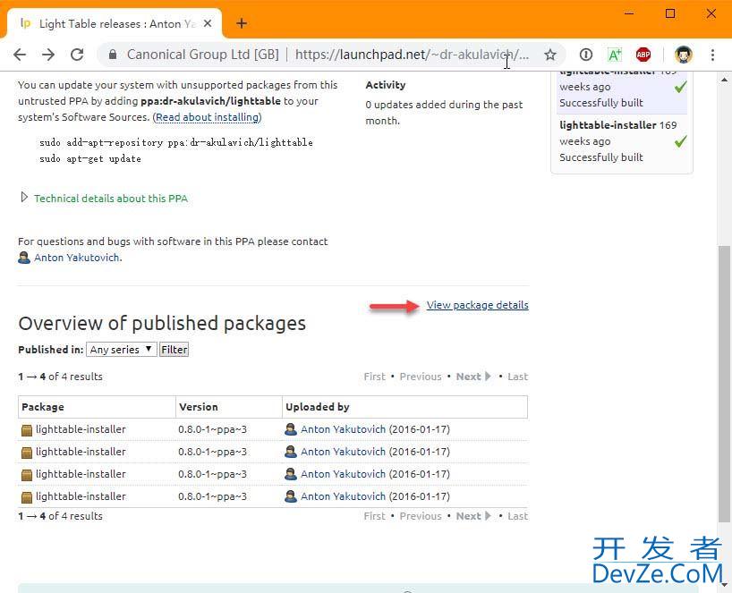Viewport: 732px width, 593px height.
Task: Go forward to the next page
Action: point(48,55)
